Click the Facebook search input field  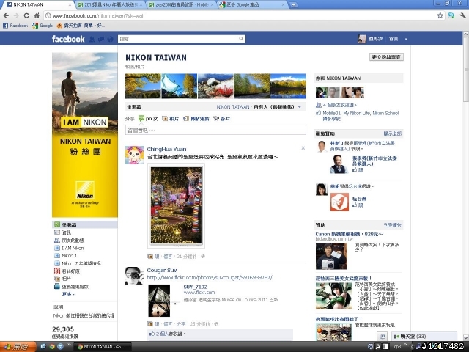[178, 39]
